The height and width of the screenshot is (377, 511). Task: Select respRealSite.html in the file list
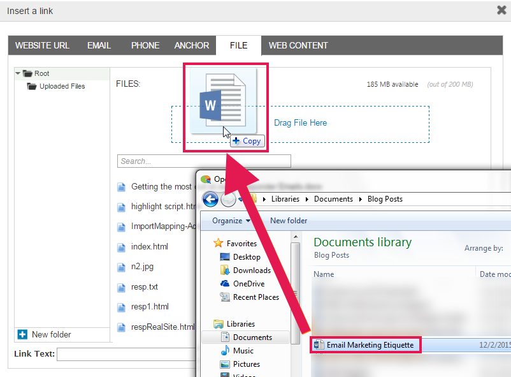163,327
